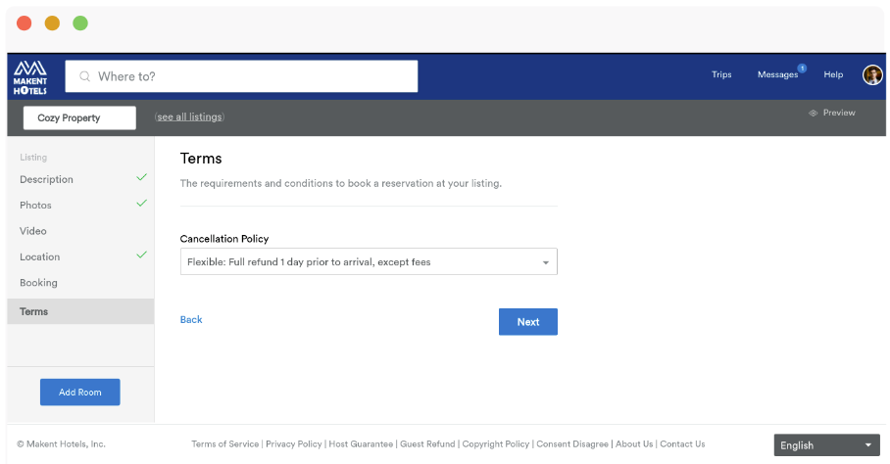890x464 pixels.
Task: Select Booking in the listing sidebar
Action: click(38, 283)
